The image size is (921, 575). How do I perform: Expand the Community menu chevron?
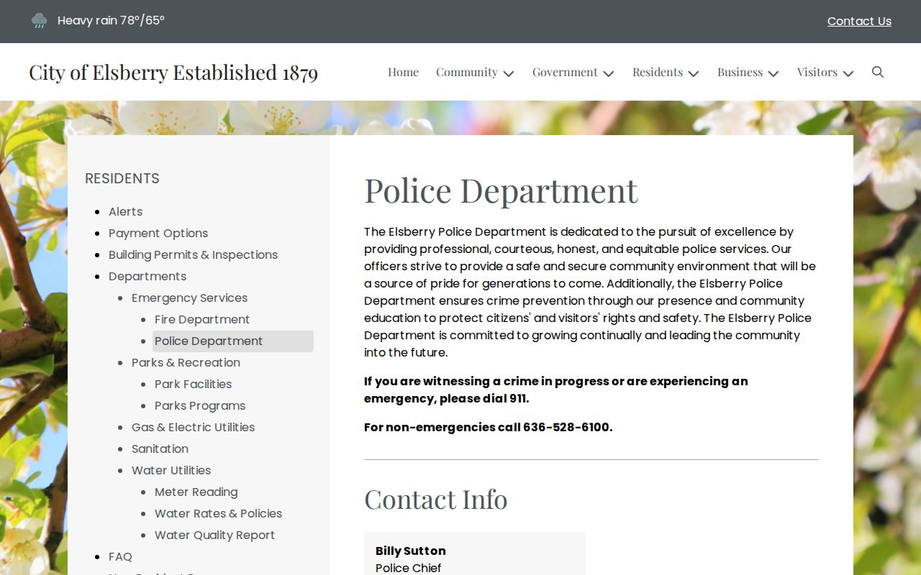(509, 73)
